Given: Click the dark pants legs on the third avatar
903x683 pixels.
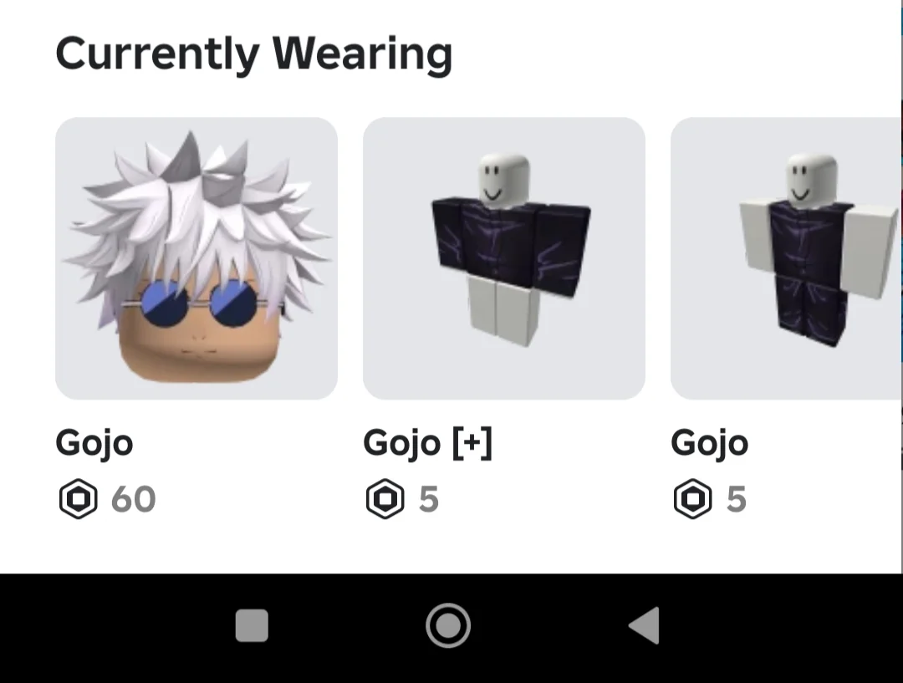Looking at the screenshot, I should coord(809,308).
